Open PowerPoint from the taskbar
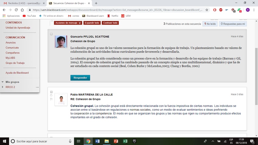The width and height of the screenshot is (258, 145). (116, 141)
